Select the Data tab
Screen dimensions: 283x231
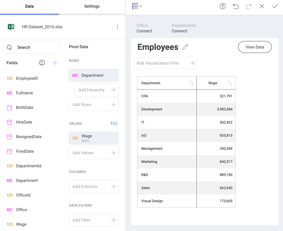point(29,6)
